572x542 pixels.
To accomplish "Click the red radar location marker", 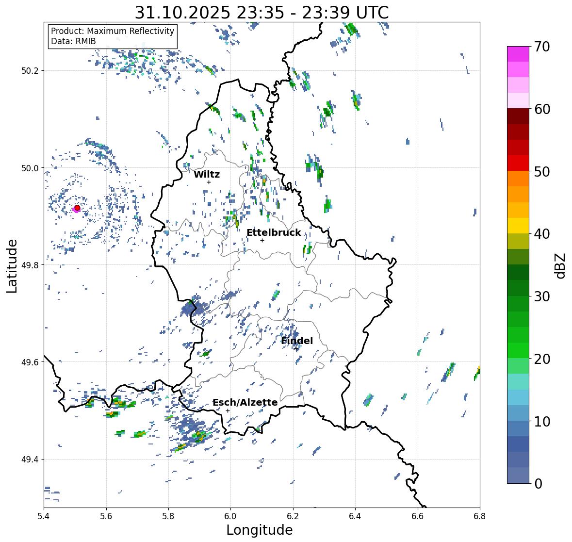I will pyautogui.click(x=77, y=208).
